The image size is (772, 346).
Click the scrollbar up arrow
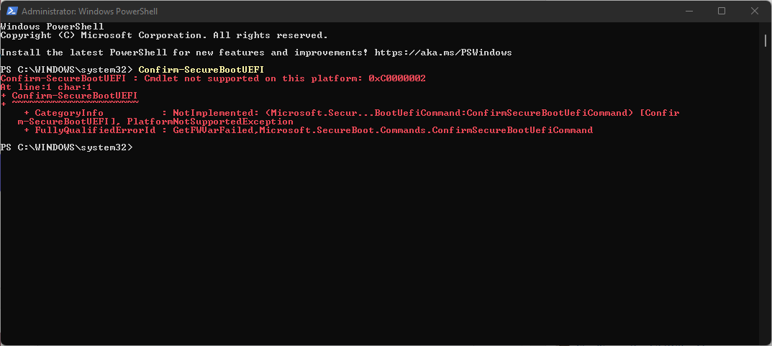(x=766, y=27)
